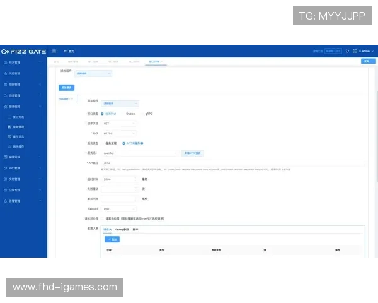This screenshot has height=303, width=378.
Task: Click the shield icon in top bar
Action: [x=346, y=50]
